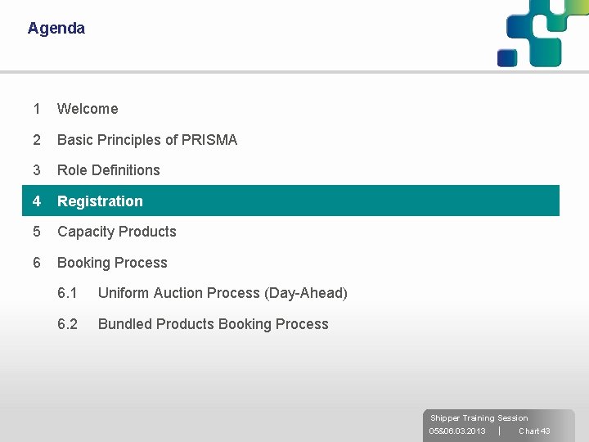Click agenda number 1

click(37, 109)
